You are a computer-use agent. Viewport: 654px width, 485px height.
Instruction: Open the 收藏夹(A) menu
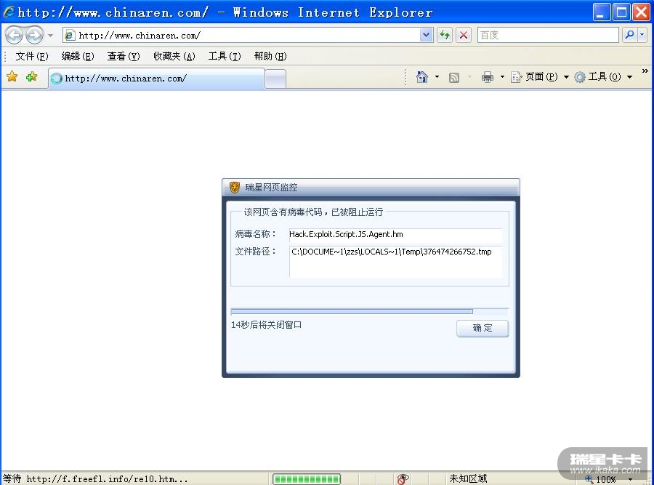[x=174, y=56]
